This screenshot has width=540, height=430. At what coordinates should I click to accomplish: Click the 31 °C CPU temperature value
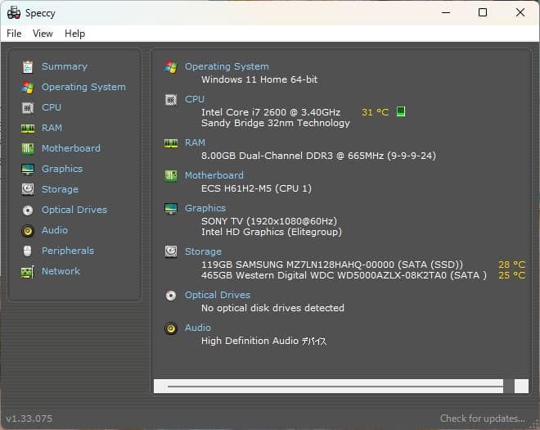375,112
